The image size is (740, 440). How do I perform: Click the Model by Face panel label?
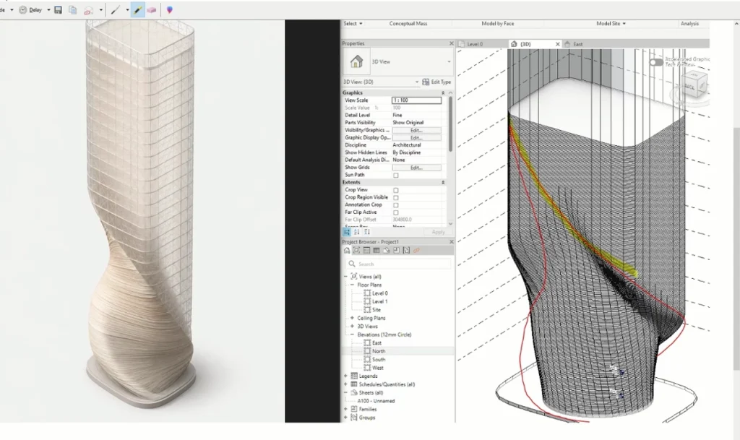tap(498, 24)
